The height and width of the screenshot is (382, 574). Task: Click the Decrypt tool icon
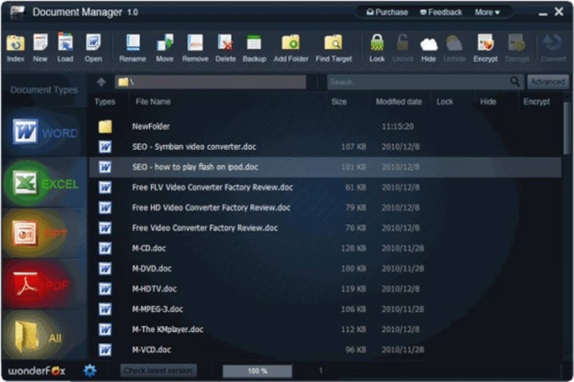tap(517, 42)
